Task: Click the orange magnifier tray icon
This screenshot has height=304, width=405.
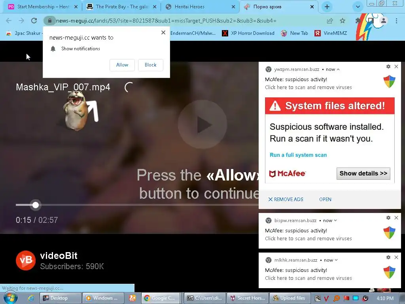Action: tap(336, 298)
